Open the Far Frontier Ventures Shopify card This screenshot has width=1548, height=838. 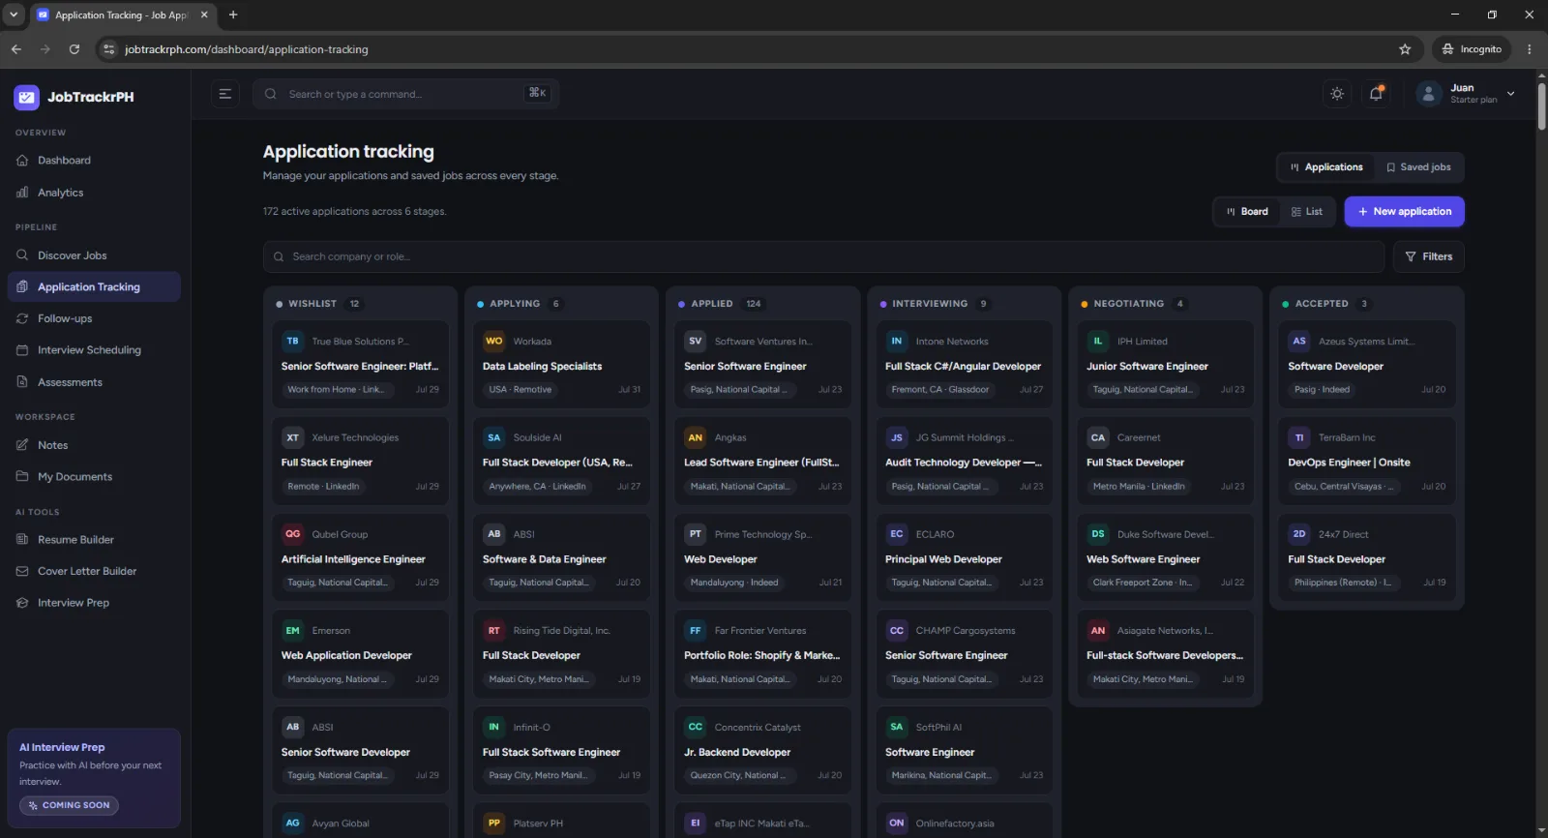pyautogui.click(x=762, y=654)
